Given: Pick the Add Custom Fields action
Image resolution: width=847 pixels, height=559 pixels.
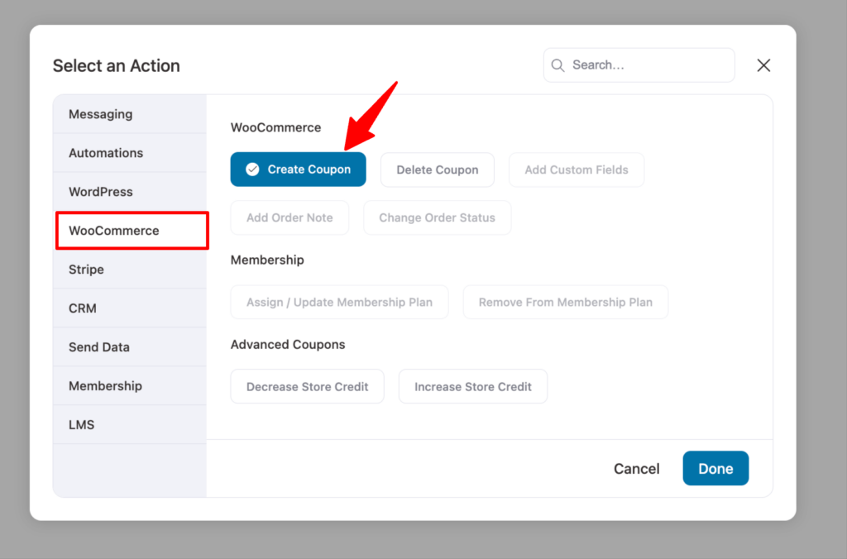Looking at the screenshot, I should tap(577, 170).
